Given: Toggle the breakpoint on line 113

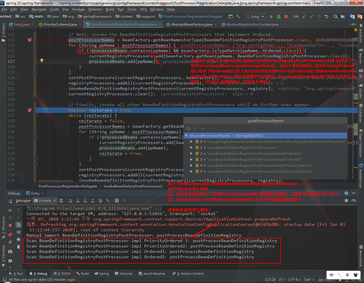Looking at the screenshot, I should pyautogui.click(x=30, y=40).
